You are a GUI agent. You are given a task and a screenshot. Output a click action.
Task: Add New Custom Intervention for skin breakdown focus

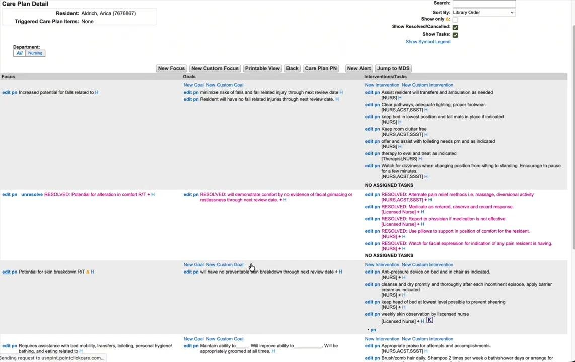coord(427,265)
